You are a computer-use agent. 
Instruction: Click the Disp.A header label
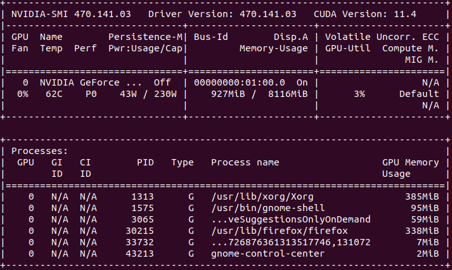click(290, 37)
